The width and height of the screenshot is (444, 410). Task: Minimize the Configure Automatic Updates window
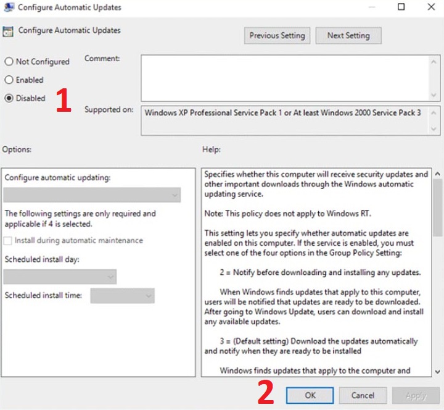372,7
